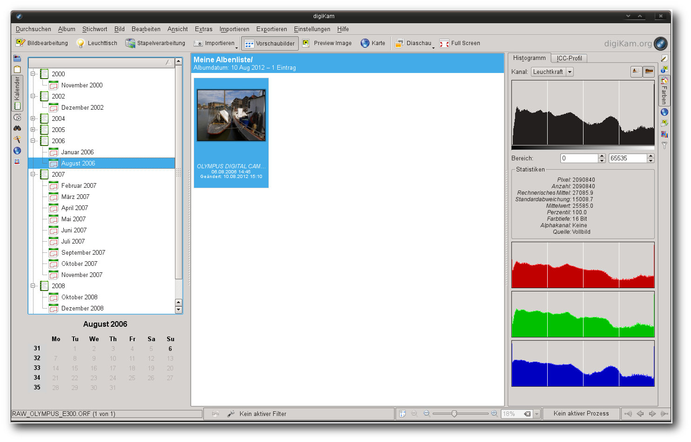Select Dezember 2002 in date tree

pyautogui.click(x=82, y=107)
